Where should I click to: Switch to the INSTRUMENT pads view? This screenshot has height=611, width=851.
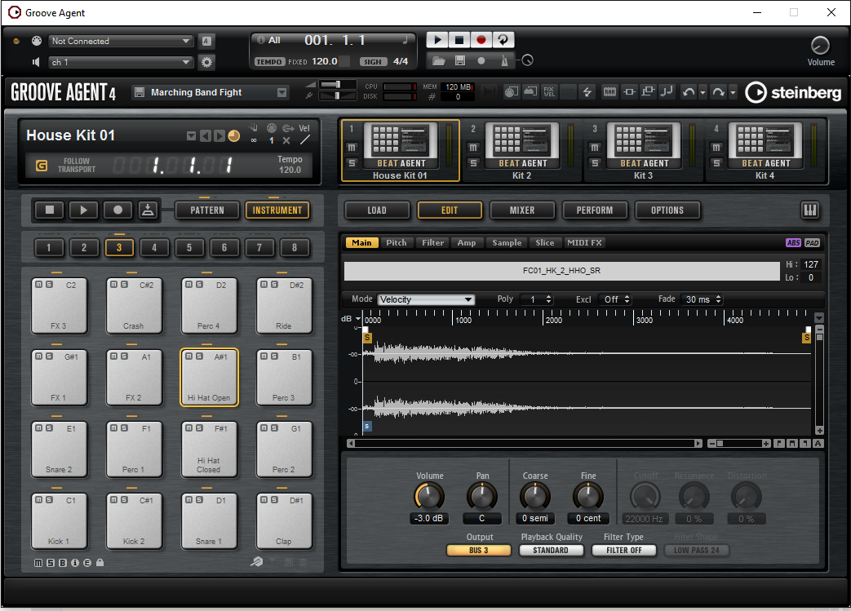(277, 210)
